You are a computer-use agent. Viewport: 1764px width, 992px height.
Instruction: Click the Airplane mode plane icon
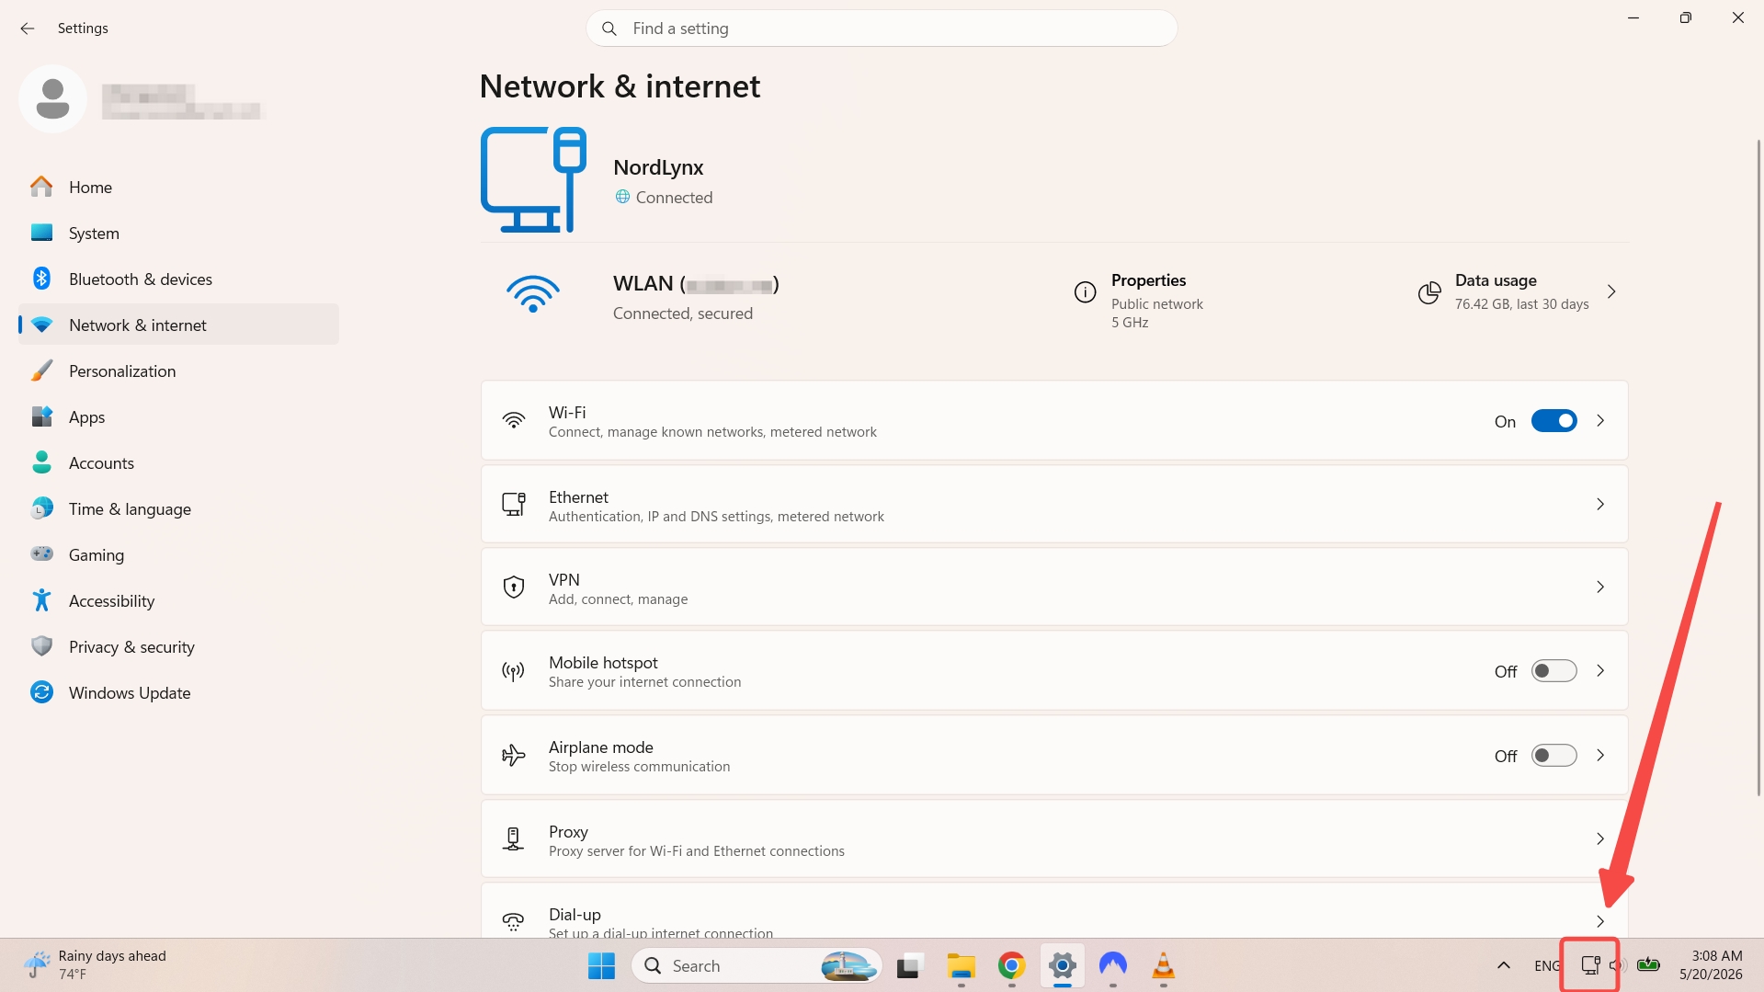514,756
